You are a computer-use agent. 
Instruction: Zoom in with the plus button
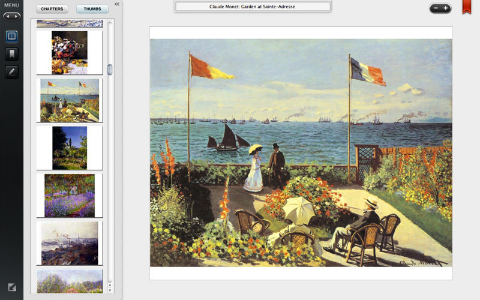(x=446, y=8)
